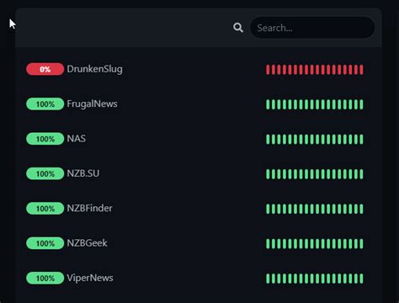The width and height of the screenshot is (399, 303).
Task: Click the NZB.SU green heartbeat bar
Action: 315,174
